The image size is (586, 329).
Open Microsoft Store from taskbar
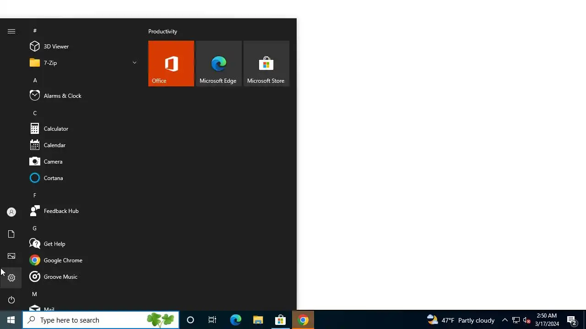point(280,320)
